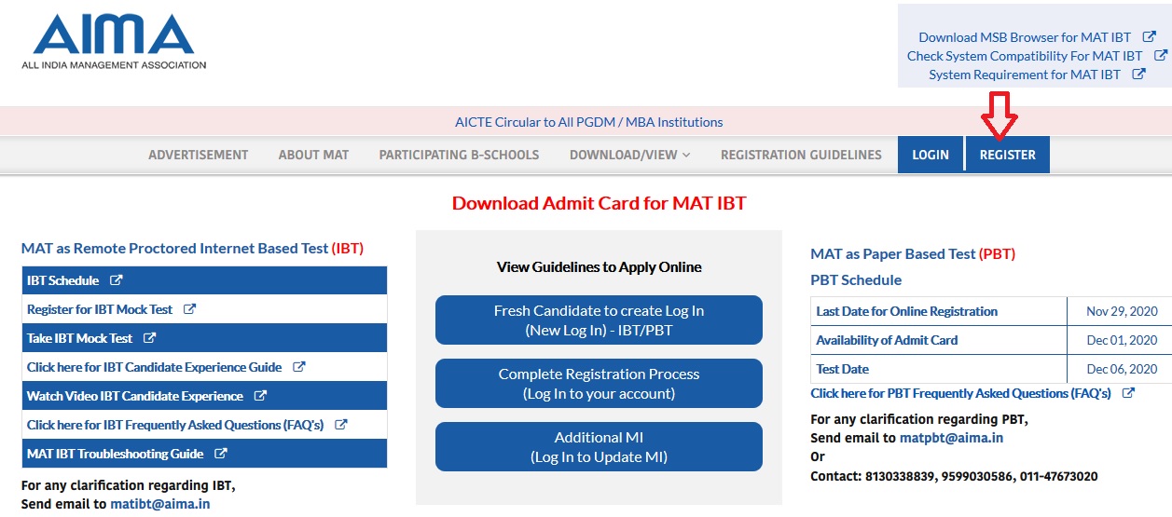Click external-link icon next to Register for IBT Mock Test
1172x517 pixels.
(x=189, y=309)
